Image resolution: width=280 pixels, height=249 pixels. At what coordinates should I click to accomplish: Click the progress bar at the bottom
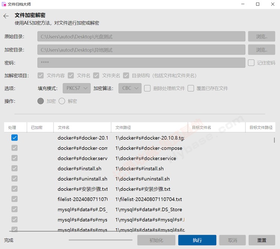click(x=100, y=240)
